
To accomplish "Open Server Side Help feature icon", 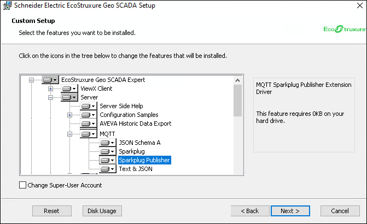I will [88, 106].
